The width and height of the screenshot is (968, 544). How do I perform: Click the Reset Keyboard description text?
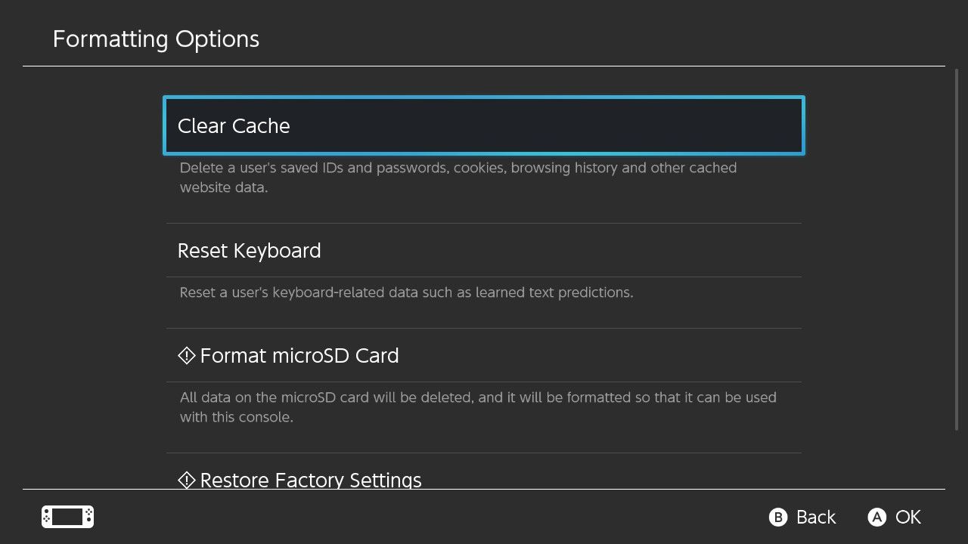pyautogui.click(x=406, y=292)
